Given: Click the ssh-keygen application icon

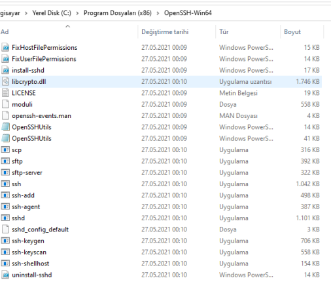Looking at the screenshot, I should (x=5, y=241).
